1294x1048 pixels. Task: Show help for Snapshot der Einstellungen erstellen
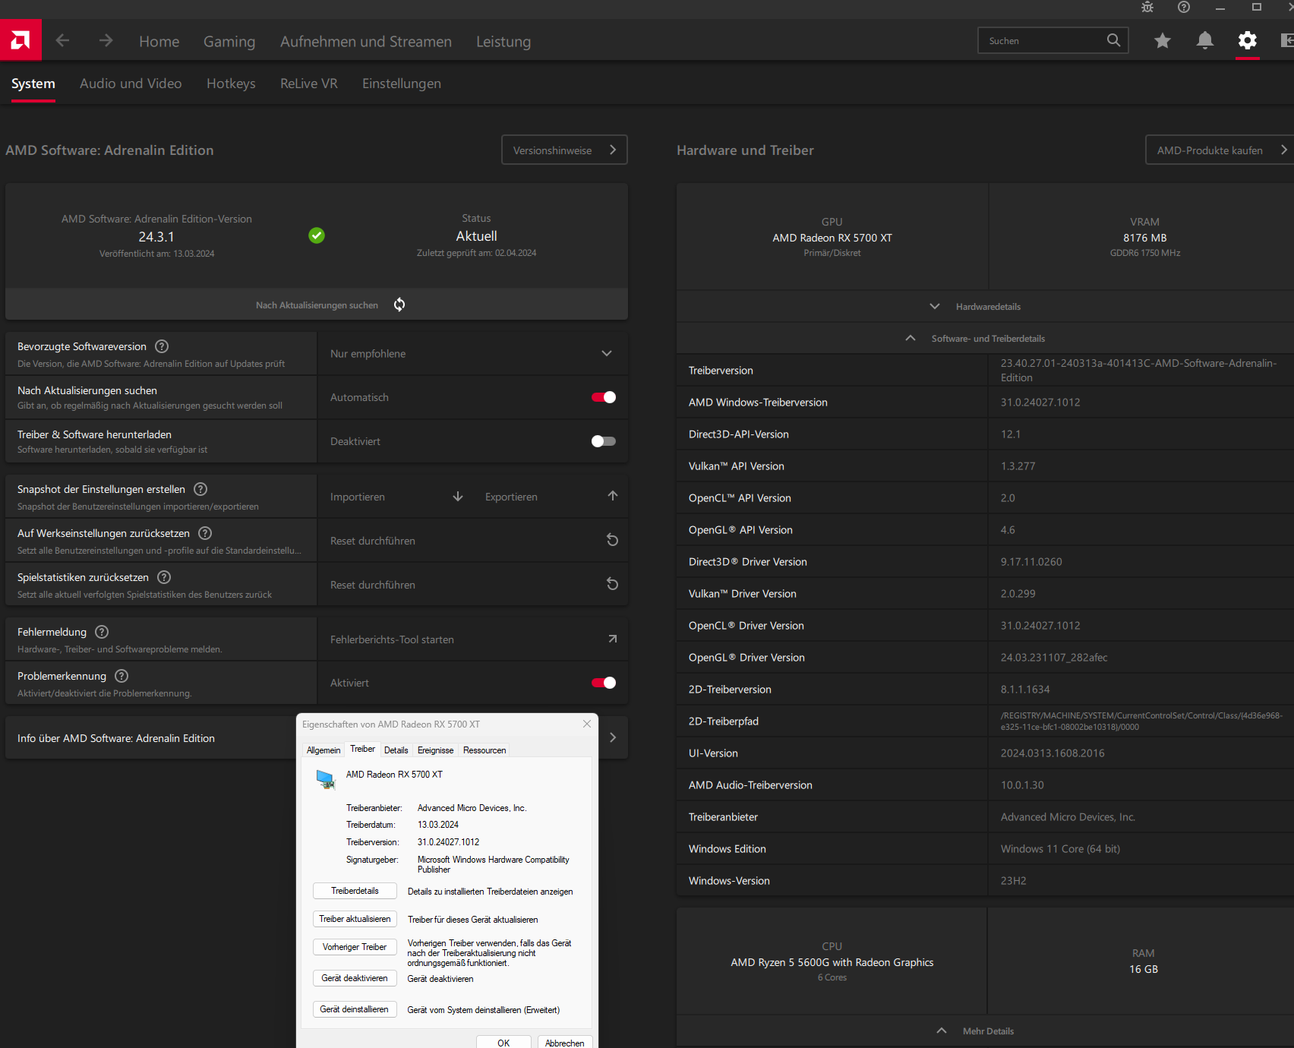point(200,489)
